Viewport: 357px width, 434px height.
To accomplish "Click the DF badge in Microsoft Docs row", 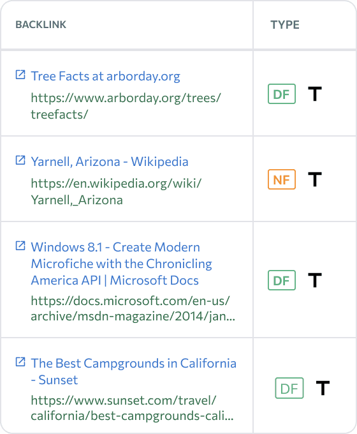I will tap(282, 280).
